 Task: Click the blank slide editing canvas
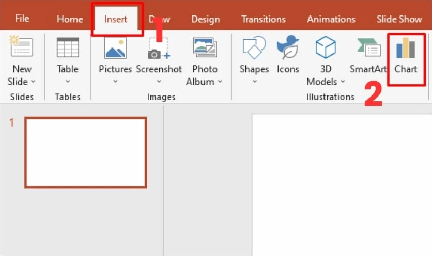(342, 185)
